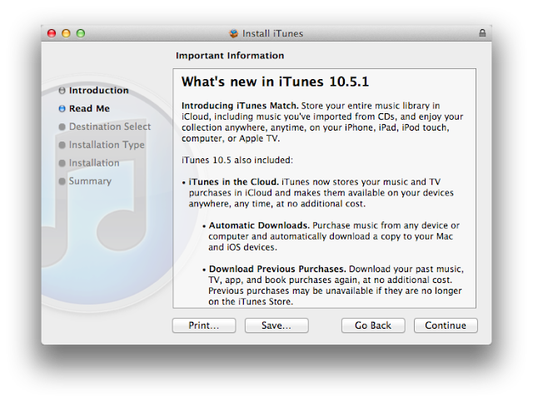Image resolution: width=533 pixels, height=402 pixels.
Task: Click the 'iTunes in the Cloud.' bold text
Action: coord(234,181)
